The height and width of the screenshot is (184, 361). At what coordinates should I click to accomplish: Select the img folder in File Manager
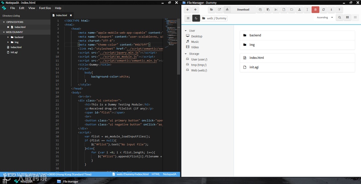[x=297, y=45]
